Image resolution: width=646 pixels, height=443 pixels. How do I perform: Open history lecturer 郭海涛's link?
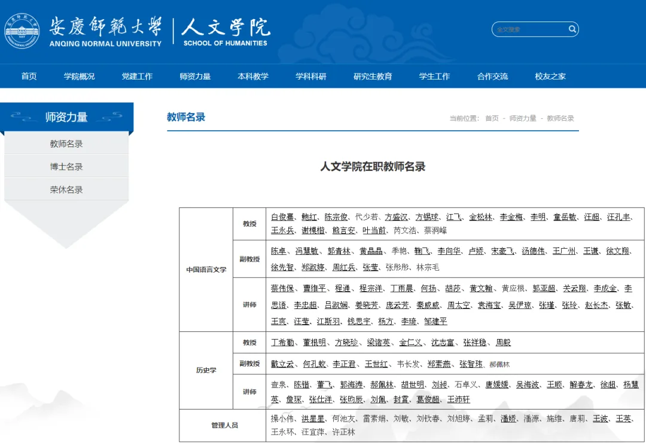point(352,384)
